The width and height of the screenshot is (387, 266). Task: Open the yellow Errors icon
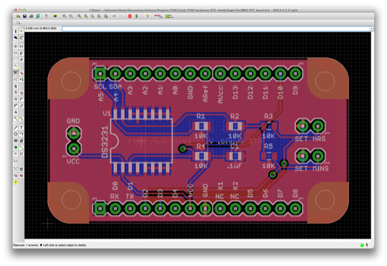pyautogui.click(x=16, y=182)
